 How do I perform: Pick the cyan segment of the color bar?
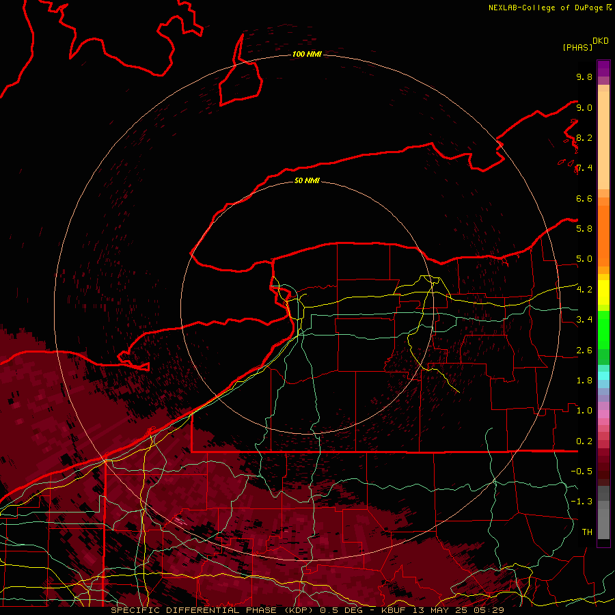603,376
